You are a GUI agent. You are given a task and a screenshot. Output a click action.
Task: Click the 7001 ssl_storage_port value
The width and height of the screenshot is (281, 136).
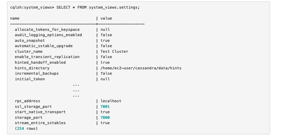point(105,107)
